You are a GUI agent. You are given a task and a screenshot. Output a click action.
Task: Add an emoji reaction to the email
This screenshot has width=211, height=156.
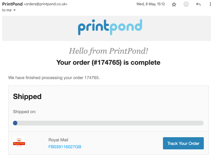186,4
